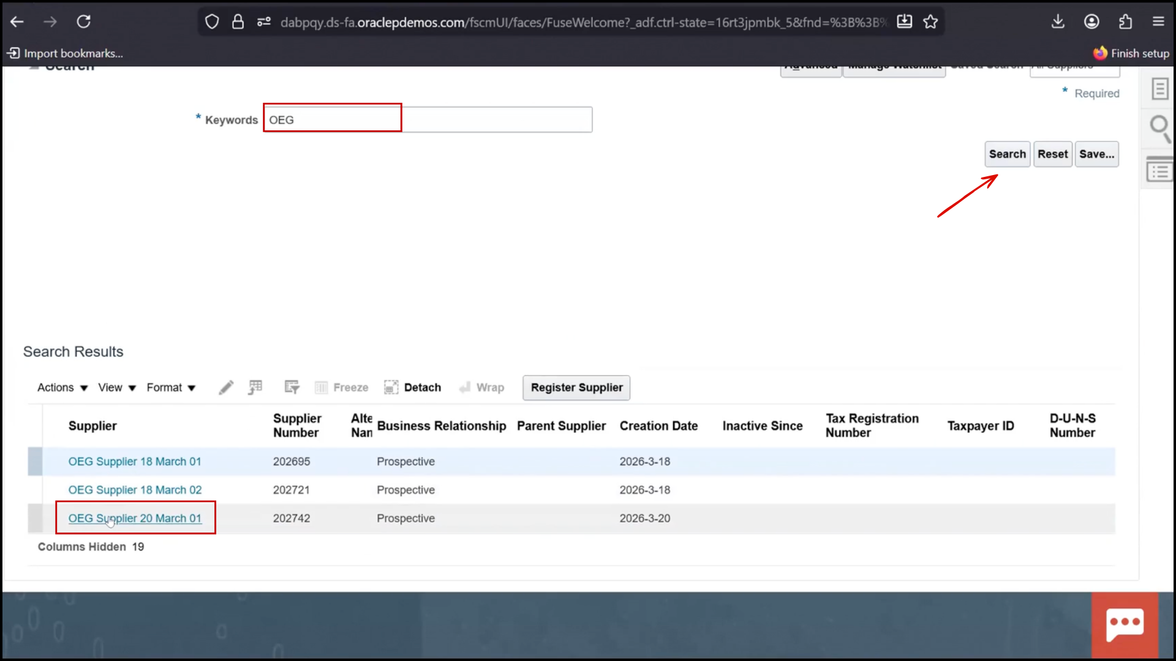This screenshot has height=661, width=1176.
Task: Toggle Wrap on the results table
Action: (482, 387)
